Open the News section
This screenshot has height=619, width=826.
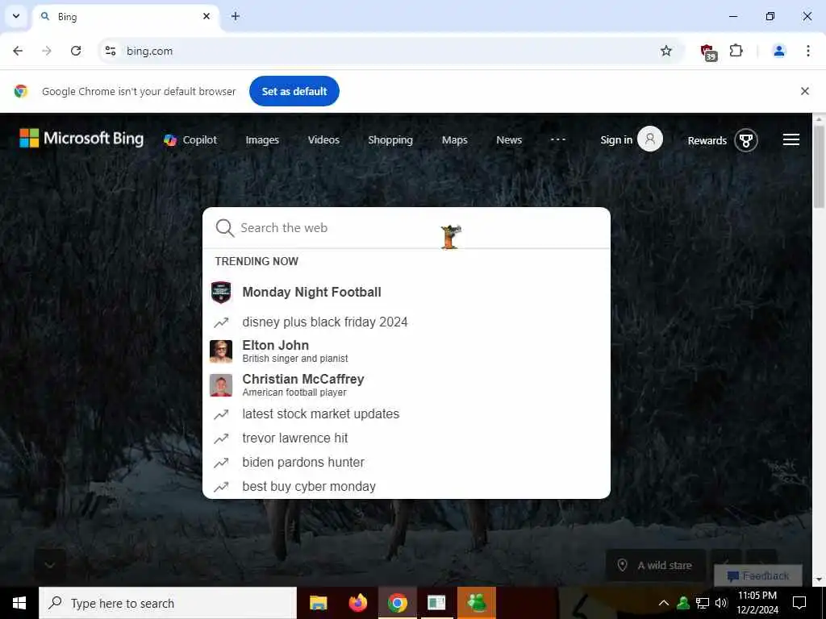(x=509, y=140)
